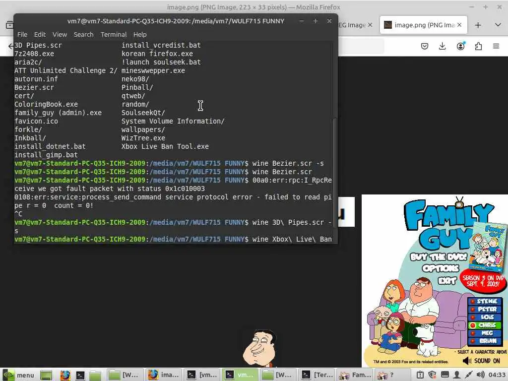This screenshot has width=508, height=381.
Task: Open the Firefox account icon
Action: tap(460, 46)
